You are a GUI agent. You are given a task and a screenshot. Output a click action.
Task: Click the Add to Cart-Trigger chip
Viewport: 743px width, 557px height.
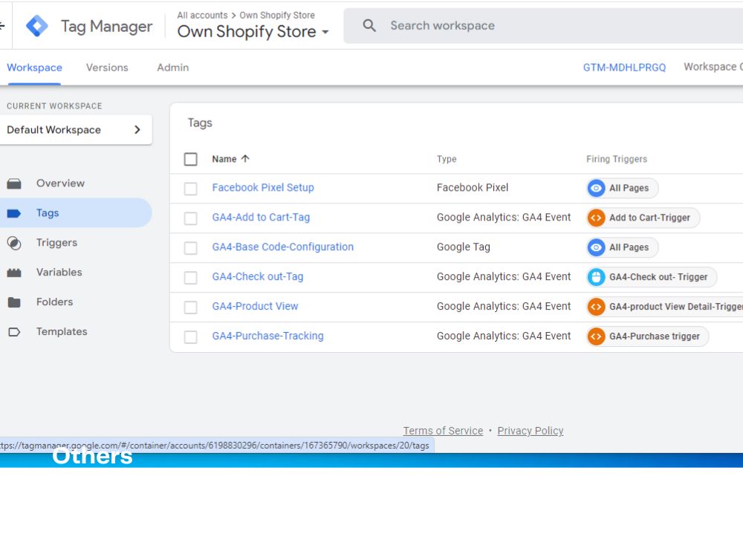[643, 218]
